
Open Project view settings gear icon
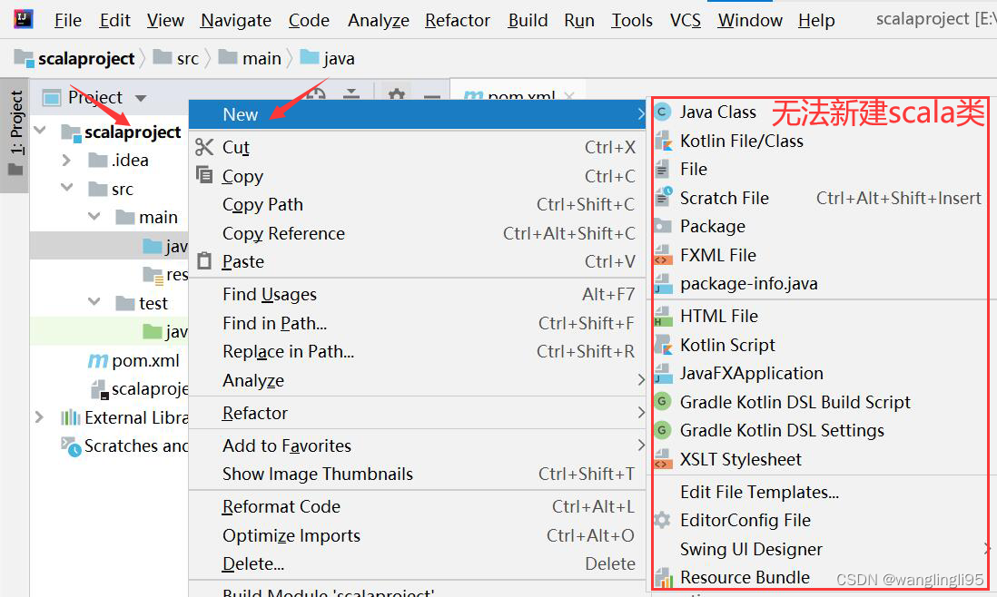pos(396,96)
